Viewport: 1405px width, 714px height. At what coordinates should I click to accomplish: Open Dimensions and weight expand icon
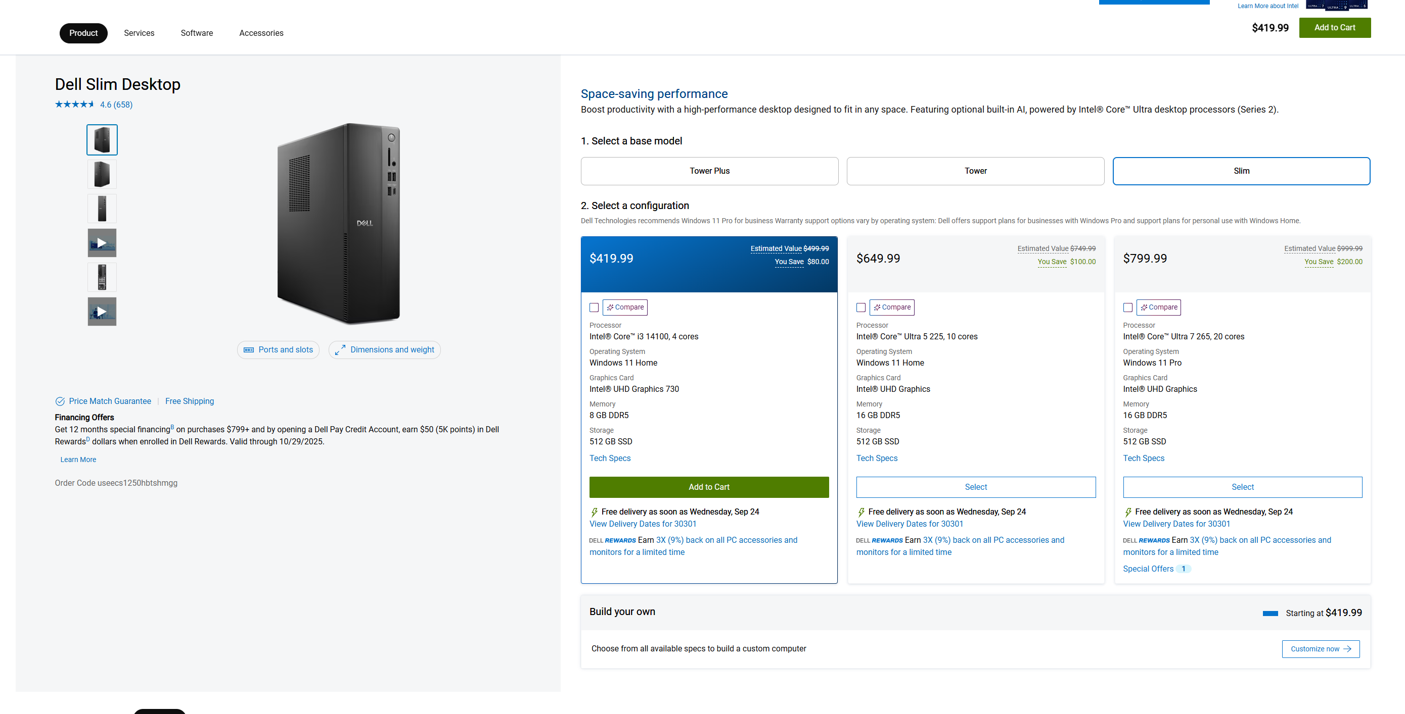click(x=340, y=349)
